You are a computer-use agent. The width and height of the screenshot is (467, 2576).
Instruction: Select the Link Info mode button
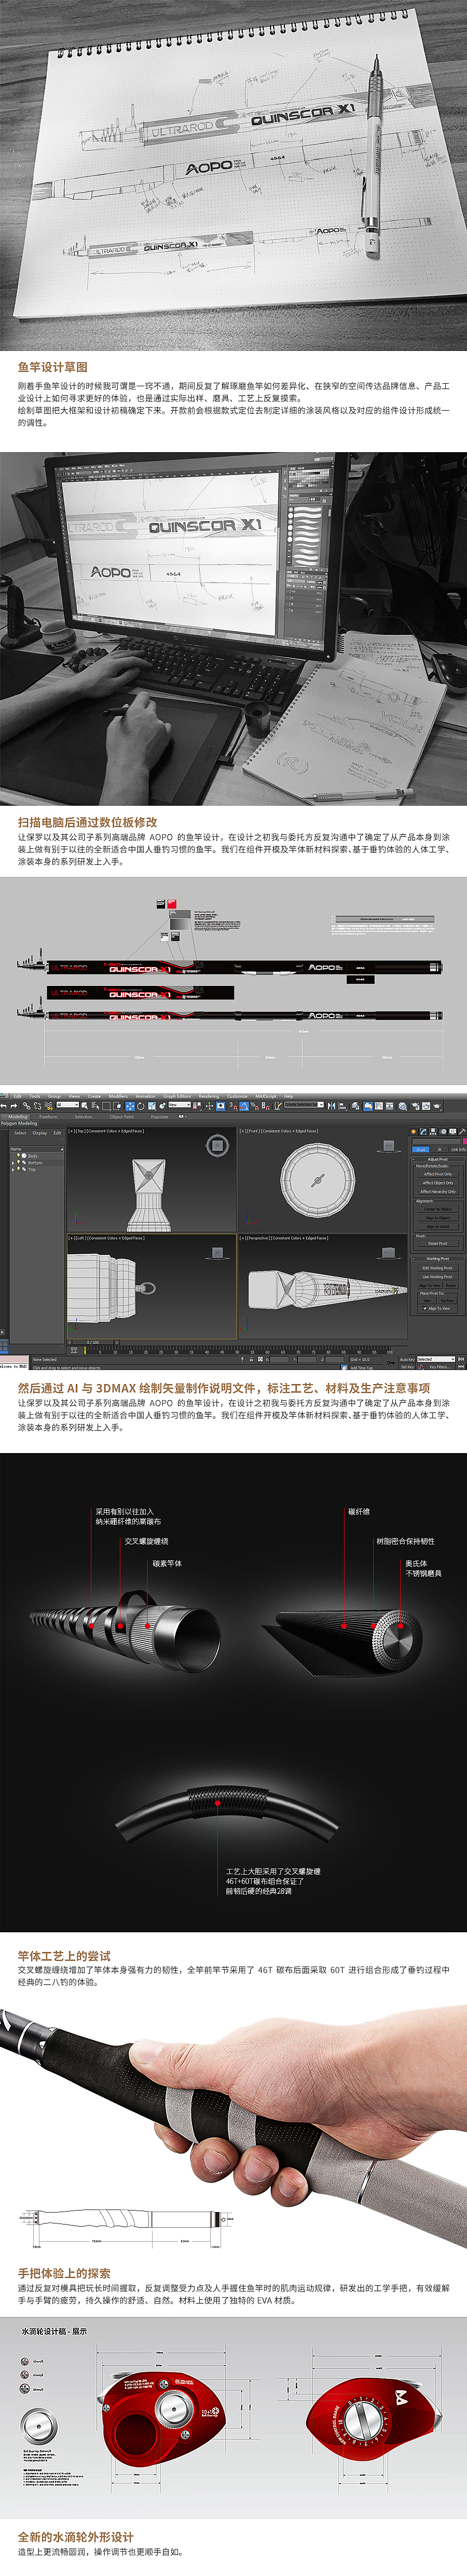459,1150
